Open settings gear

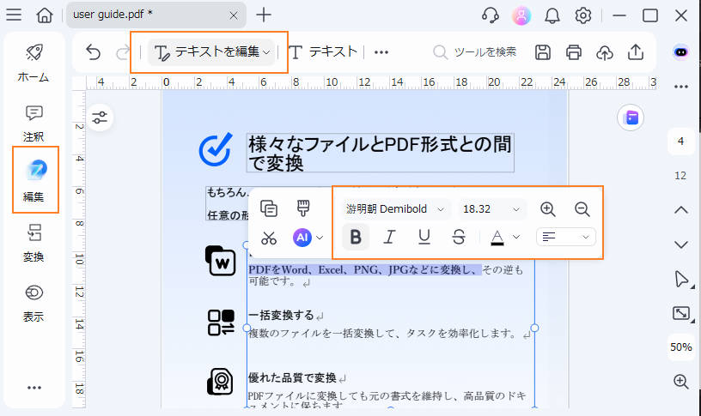tap(583, 16)
